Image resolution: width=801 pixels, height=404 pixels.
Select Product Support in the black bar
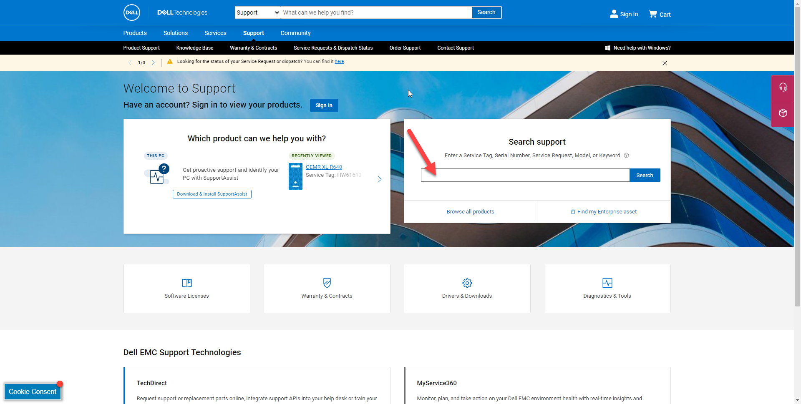click(141, 48)
